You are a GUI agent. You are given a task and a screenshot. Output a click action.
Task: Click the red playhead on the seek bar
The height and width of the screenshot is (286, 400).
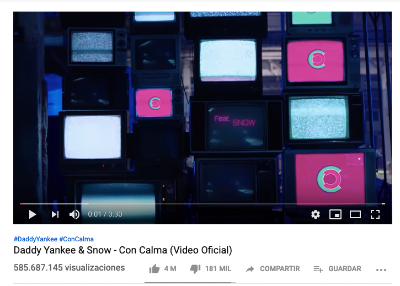coord(22,203)
